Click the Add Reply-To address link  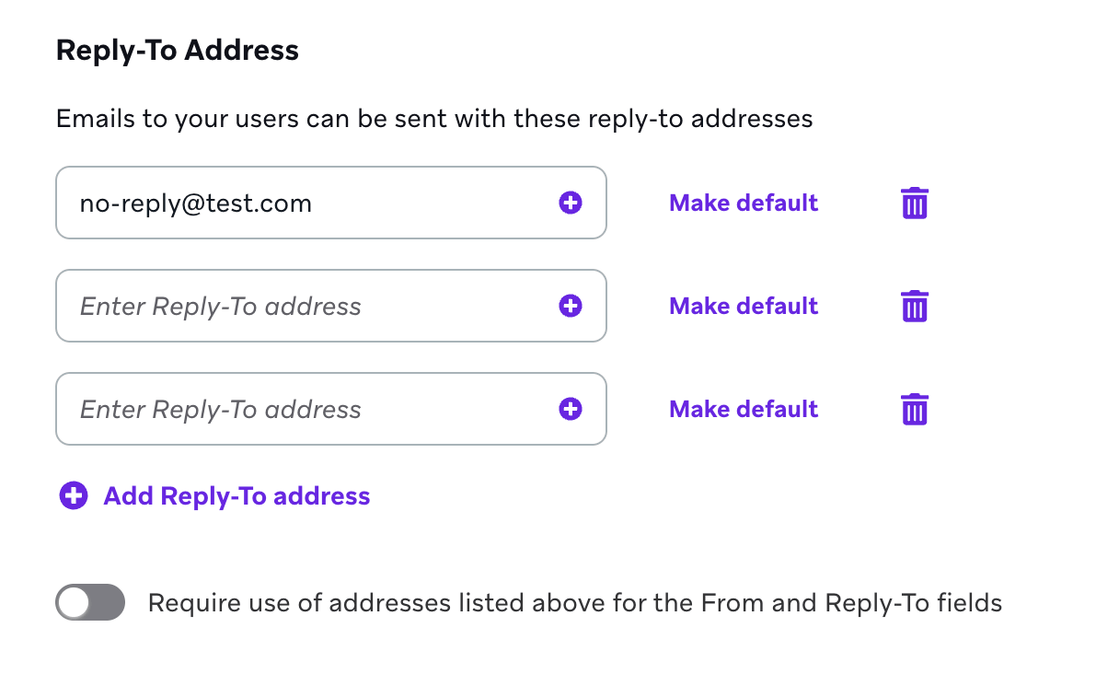[x=236, y=496]
